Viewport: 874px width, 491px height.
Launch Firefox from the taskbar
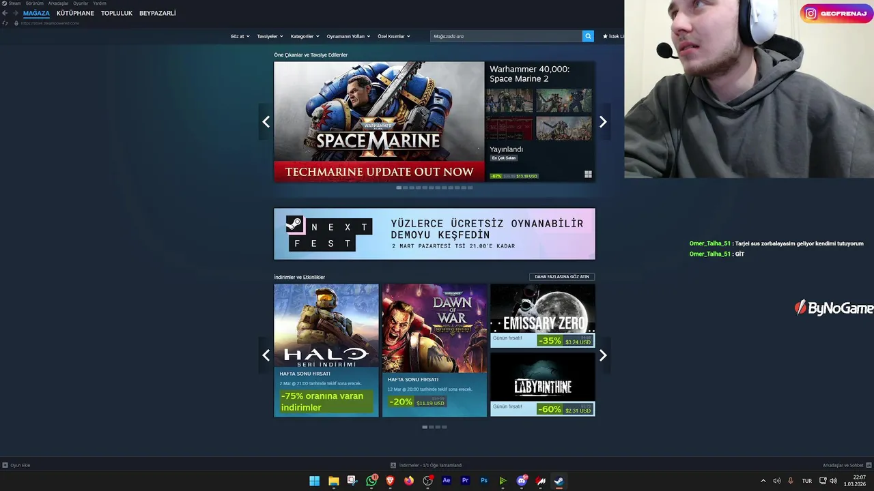409,481
